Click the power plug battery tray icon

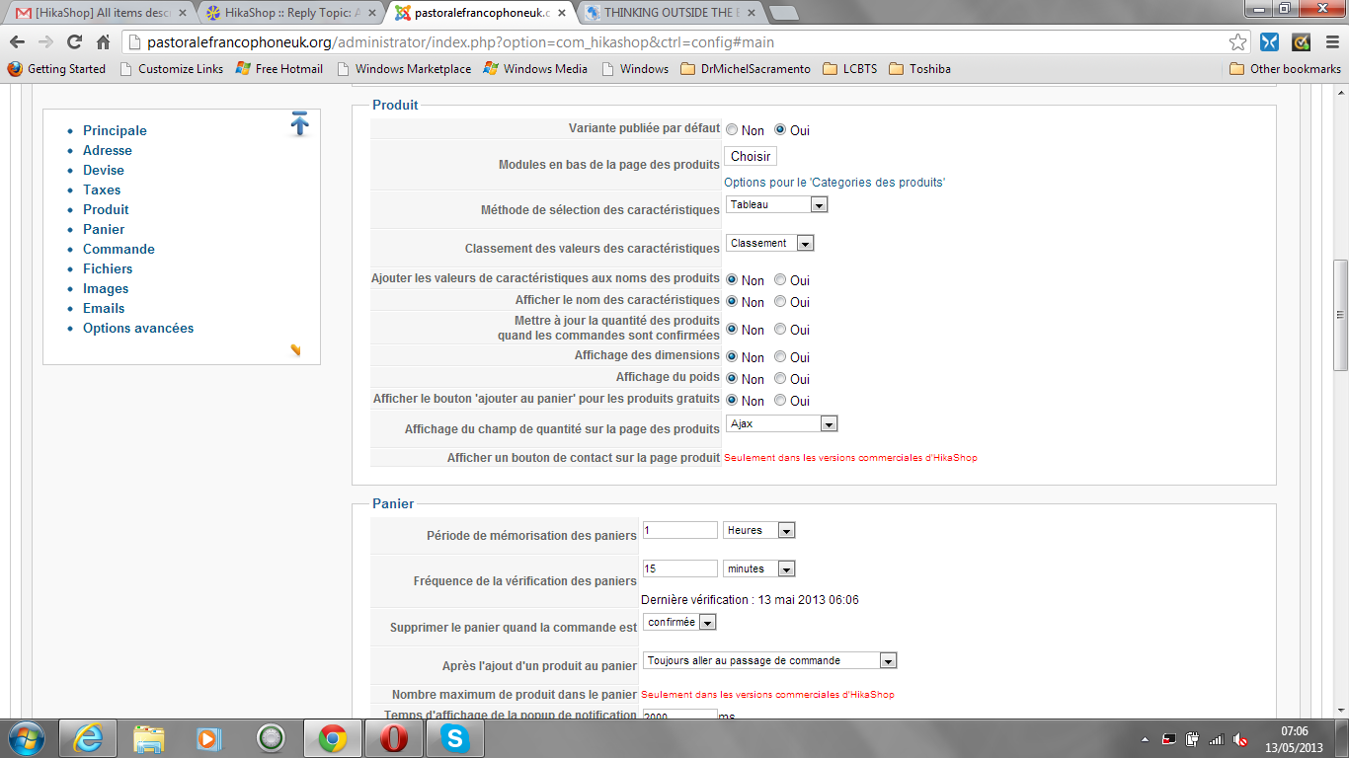coord(1193,739)
